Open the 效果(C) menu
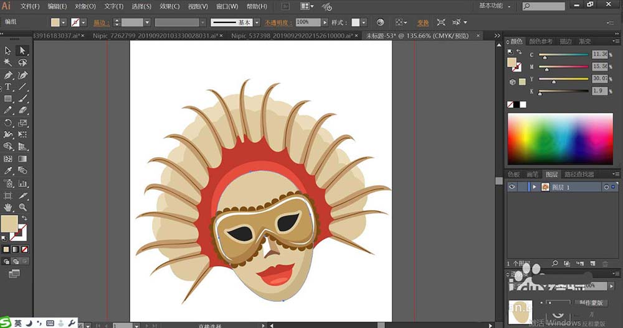623x328 pixels. click(x=169, y=6)
